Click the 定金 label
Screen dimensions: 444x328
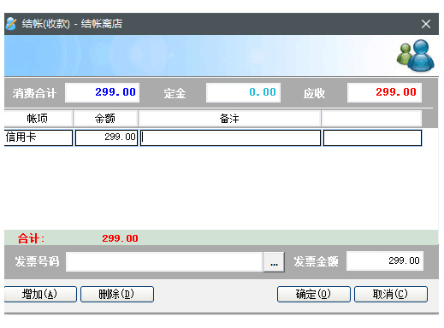tap(175, 93)
